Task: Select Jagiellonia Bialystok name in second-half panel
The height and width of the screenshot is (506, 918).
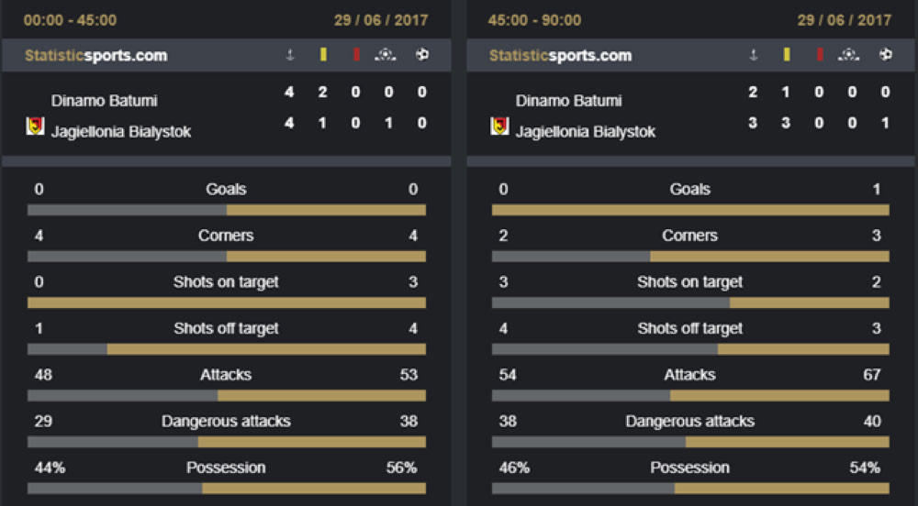Action: tap(586, 131)
